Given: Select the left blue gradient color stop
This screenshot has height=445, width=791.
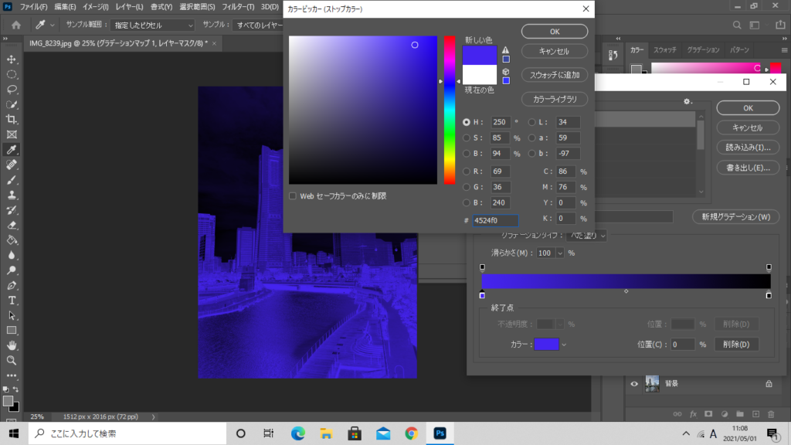Looking at the screenshot, I should pyautogui.click(x=482, y=294).
